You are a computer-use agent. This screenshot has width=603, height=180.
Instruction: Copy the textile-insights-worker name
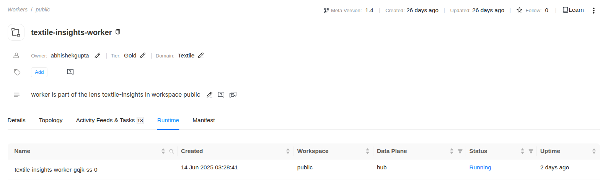(118, 32)
